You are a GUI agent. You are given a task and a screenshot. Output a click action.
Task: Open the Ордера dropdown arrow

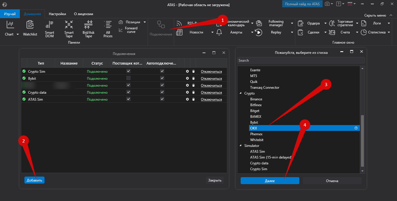point(325,23)
